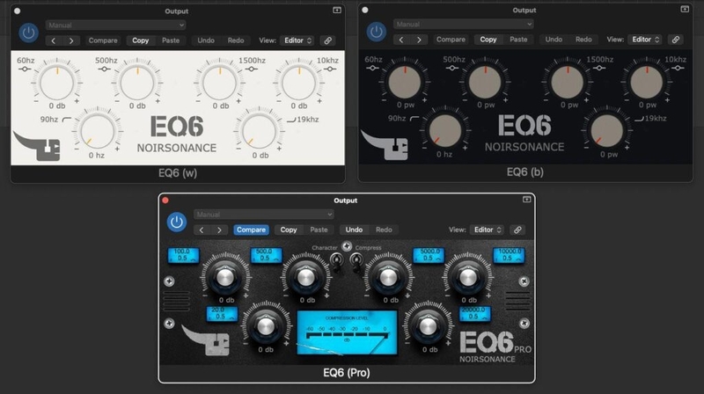Click the 19khz low-pass knob in EQ6 (b)
Screen dimensions: 704x394
606,130
